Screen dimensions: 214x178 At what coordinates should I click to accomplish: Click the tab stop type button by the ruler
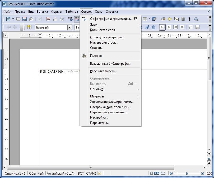tap(6, 35)
